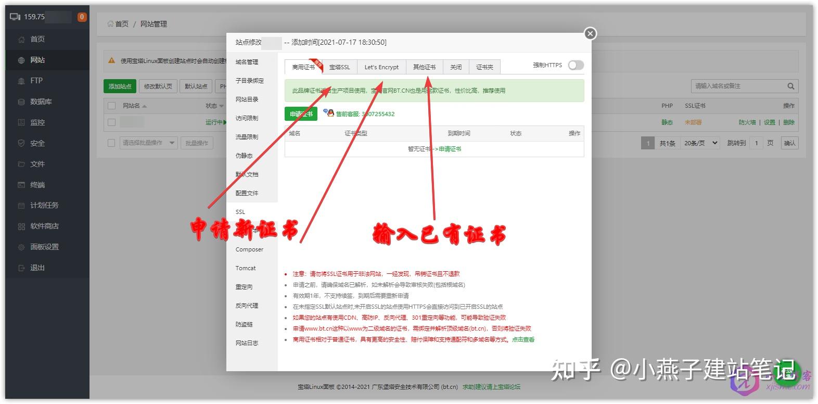
Task: Click the 申请证书 link after 暂无证书
Action: (450, 149)
